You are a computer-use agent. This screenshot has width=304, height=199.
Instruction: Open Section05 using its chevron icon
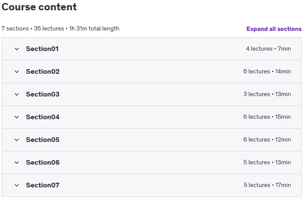17,140
